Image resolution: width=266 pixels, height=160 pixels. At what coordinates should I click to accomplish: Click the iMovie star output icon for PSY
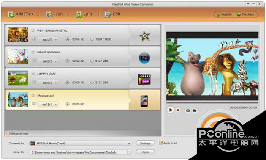(x=144, y=36)
